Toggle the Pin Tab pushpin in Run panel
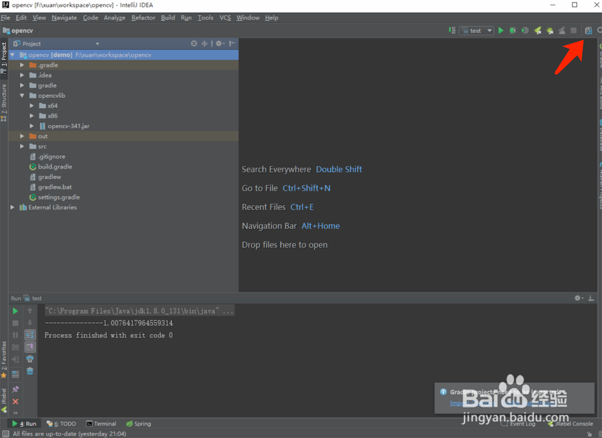Viewport: 602px width, 438px height. [x=16, y=389]
